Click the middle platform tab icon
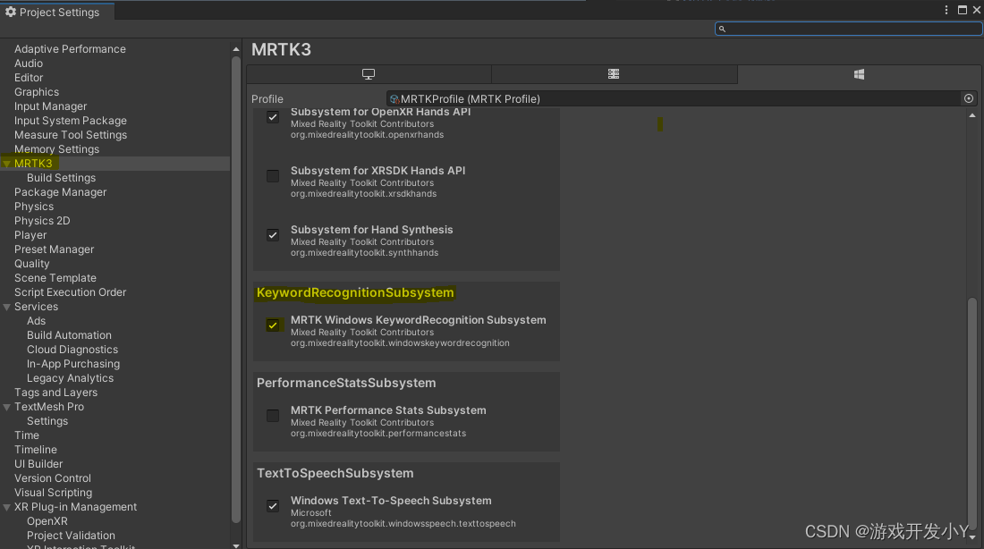This screenshot has height=549, width=984. (x=614, y=73)
